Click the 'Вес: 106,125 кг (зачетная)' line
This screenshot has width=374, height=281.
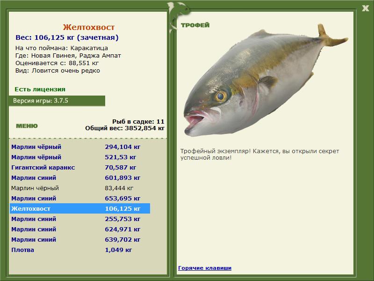coord(67,37)
